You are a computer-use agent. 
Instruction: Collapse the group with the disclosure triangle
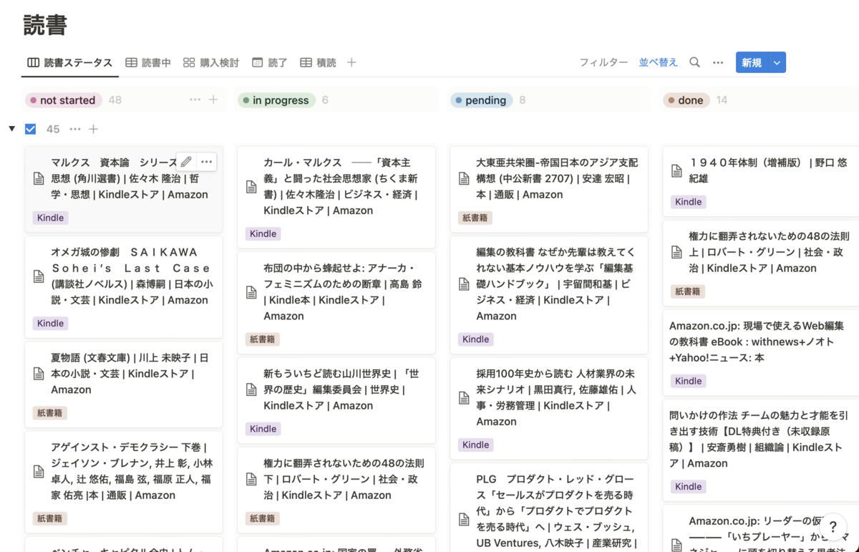11,129
